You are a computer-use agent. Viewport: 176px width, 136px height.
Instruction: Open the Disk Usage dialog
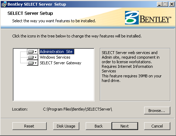(x=66, y=126)
